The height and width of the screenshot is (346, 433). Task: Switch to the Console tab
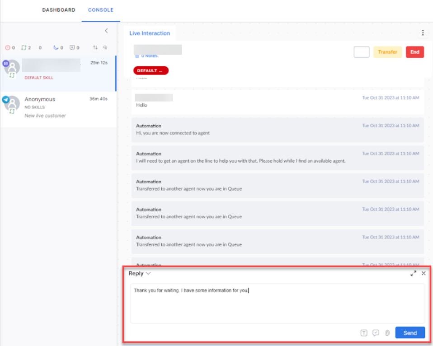pos(101,10)
